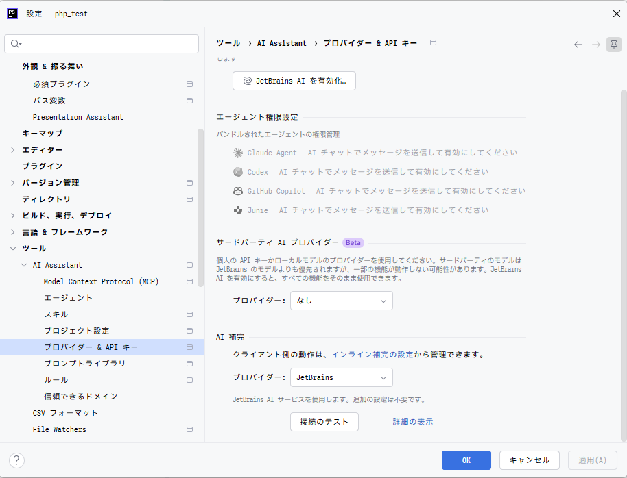Expand the エディター tree node
This screenshot has width=627, height=478.
tap(13, 150)
